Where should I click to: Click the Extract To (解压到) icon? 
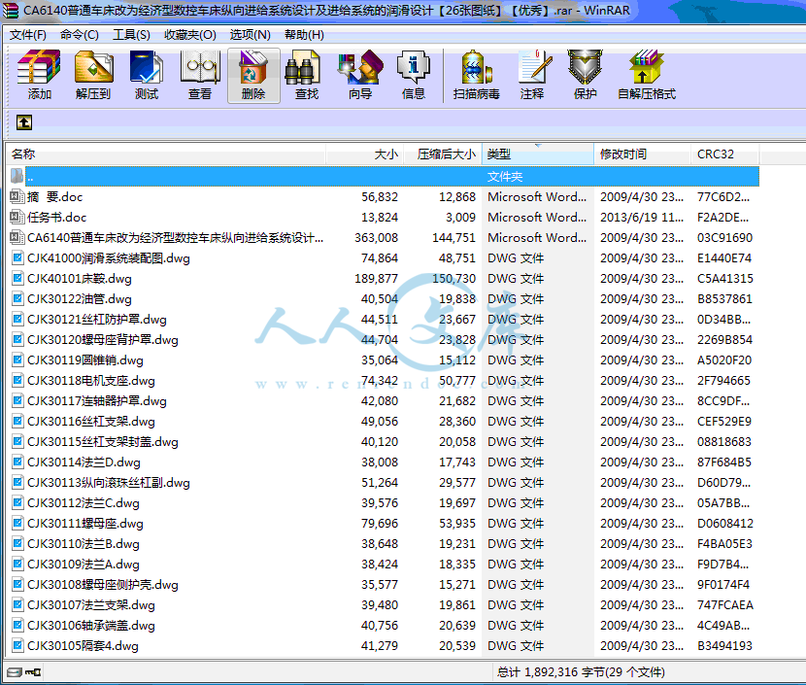pyautogui.click(x=93, y=68)
